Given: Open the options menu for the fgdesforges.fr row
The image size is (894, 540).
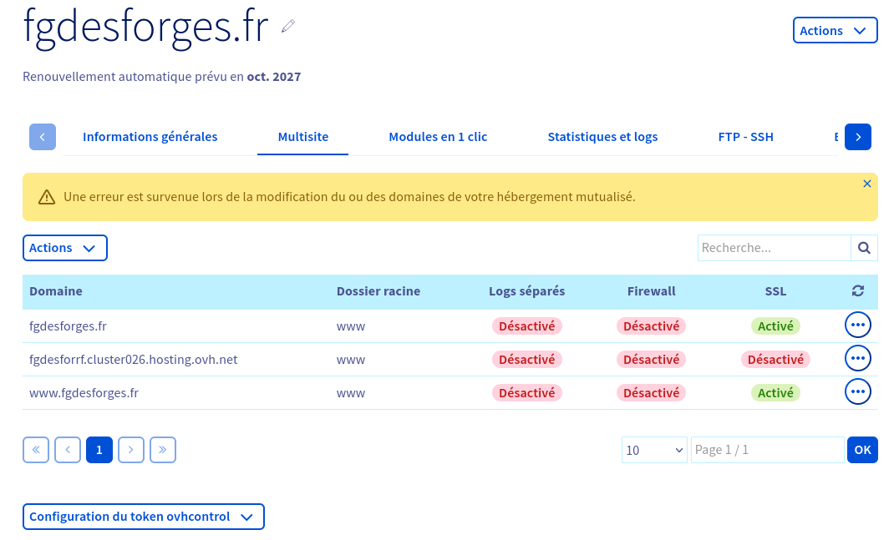Looking at the screenshot, I should 857,326.
